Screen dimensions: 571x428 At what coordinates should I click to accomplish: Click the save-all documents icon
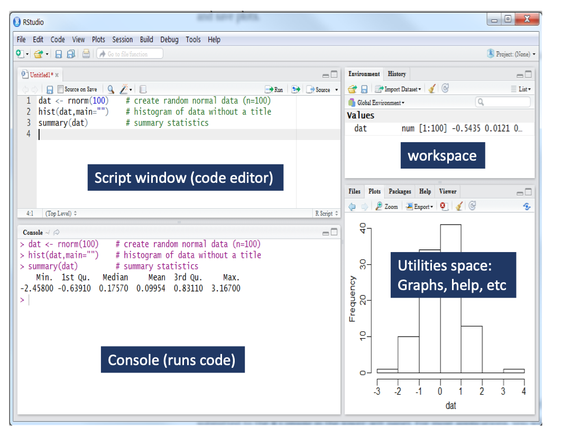[70, 54]
